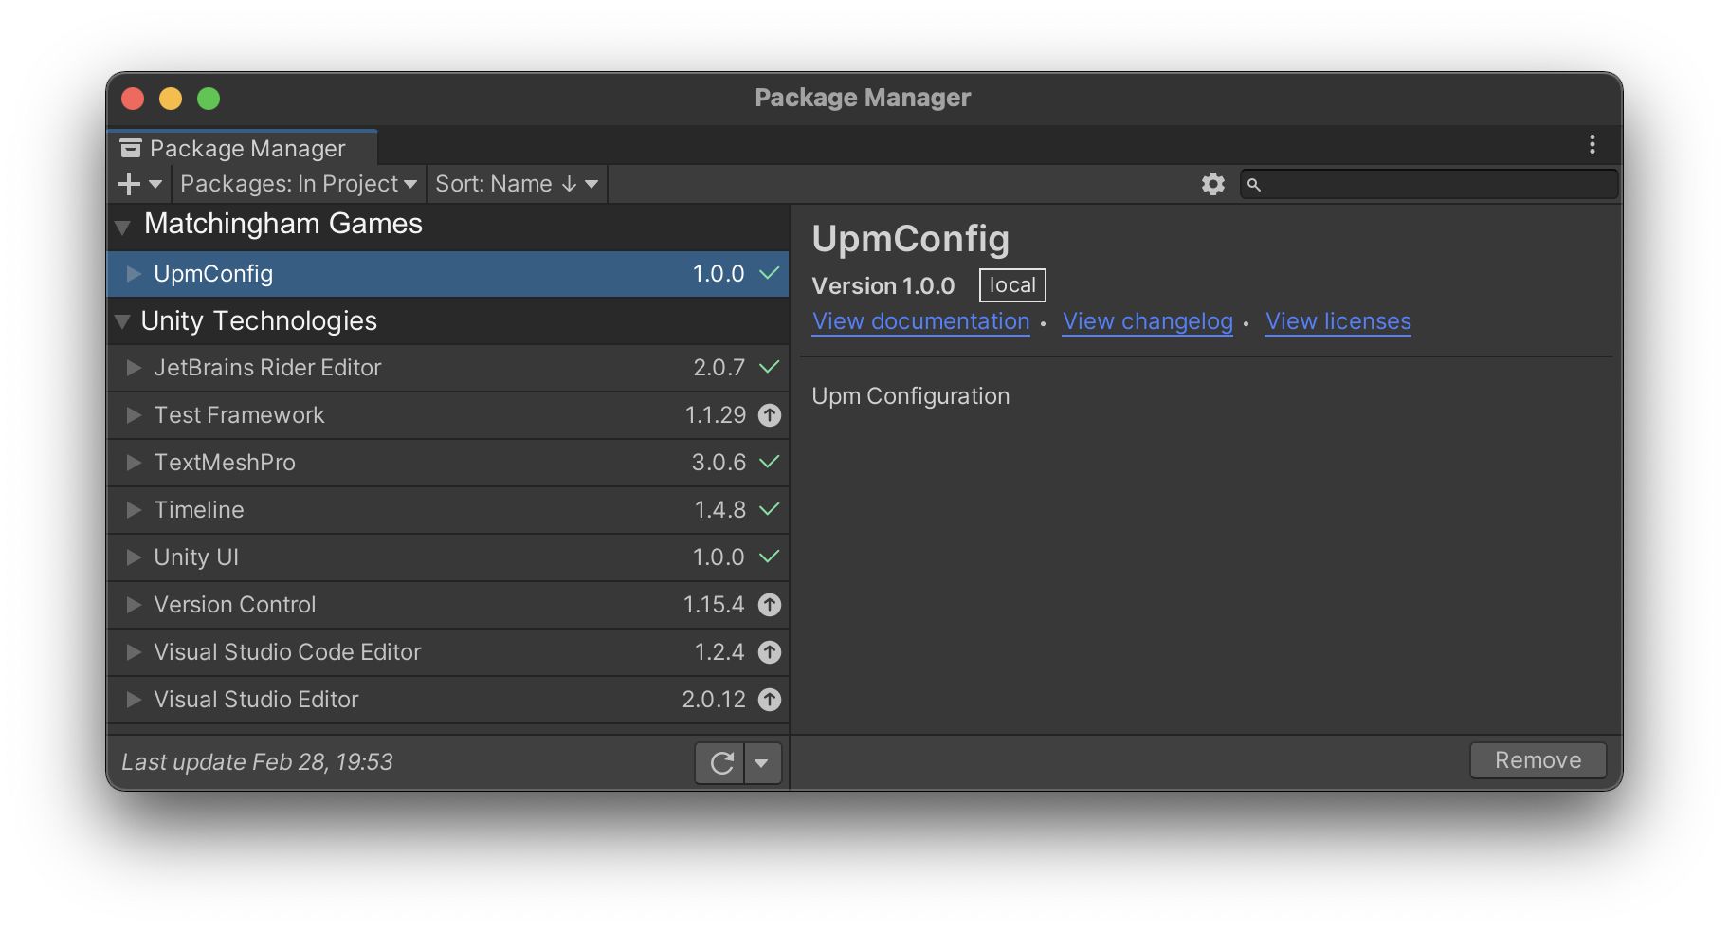Select the TextMeshPro package name
Screen dimensions: 1729x931
[x=225, y=463]
